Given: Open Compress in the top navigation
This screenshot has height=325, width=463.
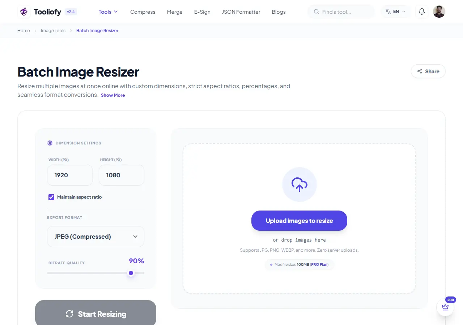Looking at the screenshot, I should [143, 12].
